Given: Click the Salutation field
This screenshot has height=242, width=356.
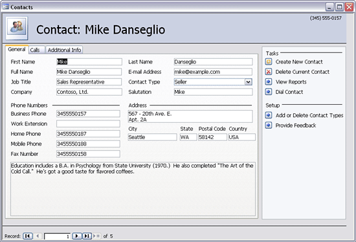Looking at the screenshot, I should click(x=213, y=92).
